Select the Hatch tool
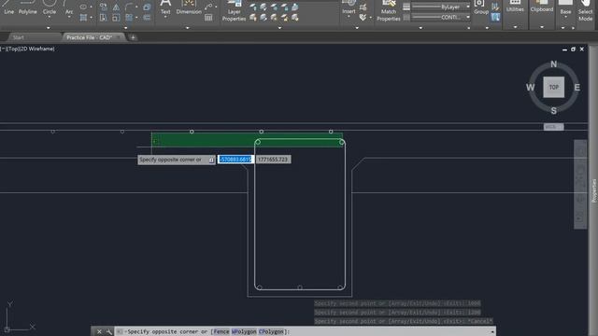The width and height of the screenshot is (598, 336). [83, 18]
